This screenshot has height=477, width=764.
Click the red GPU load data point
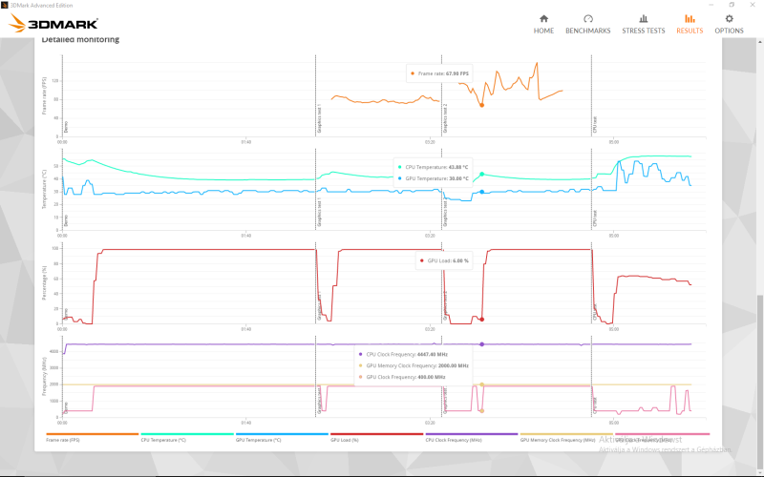click(x=481, y=320)
